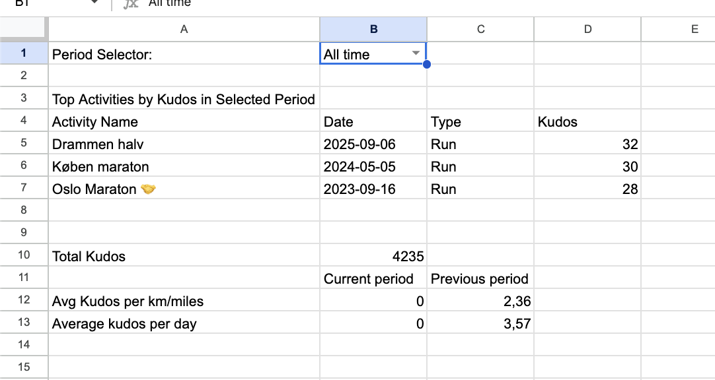This screenshot has width=715, height=380.
Task: Select column header B
Action: 373,28
